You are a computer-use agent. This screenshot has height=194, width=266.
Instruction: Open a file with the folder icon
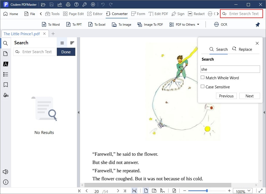point(43,5)
